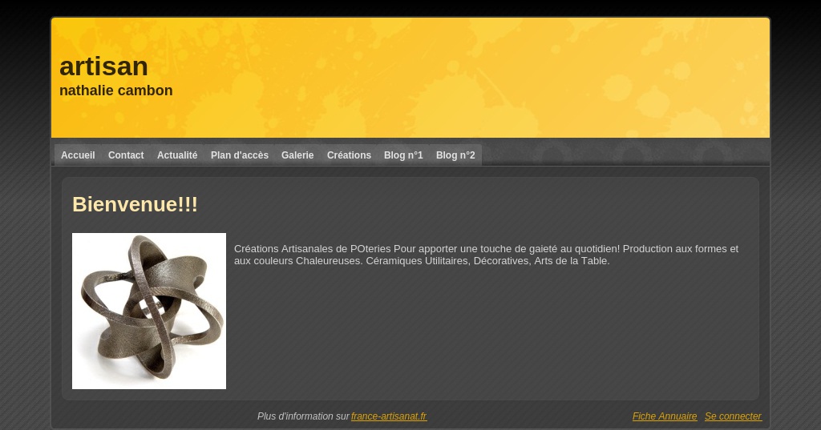Follow the france-artisanat.fr link

pos(389,416)
